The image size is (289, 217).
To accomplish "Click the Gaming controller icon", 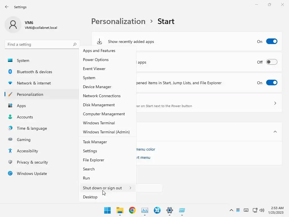I will [10, 139].
